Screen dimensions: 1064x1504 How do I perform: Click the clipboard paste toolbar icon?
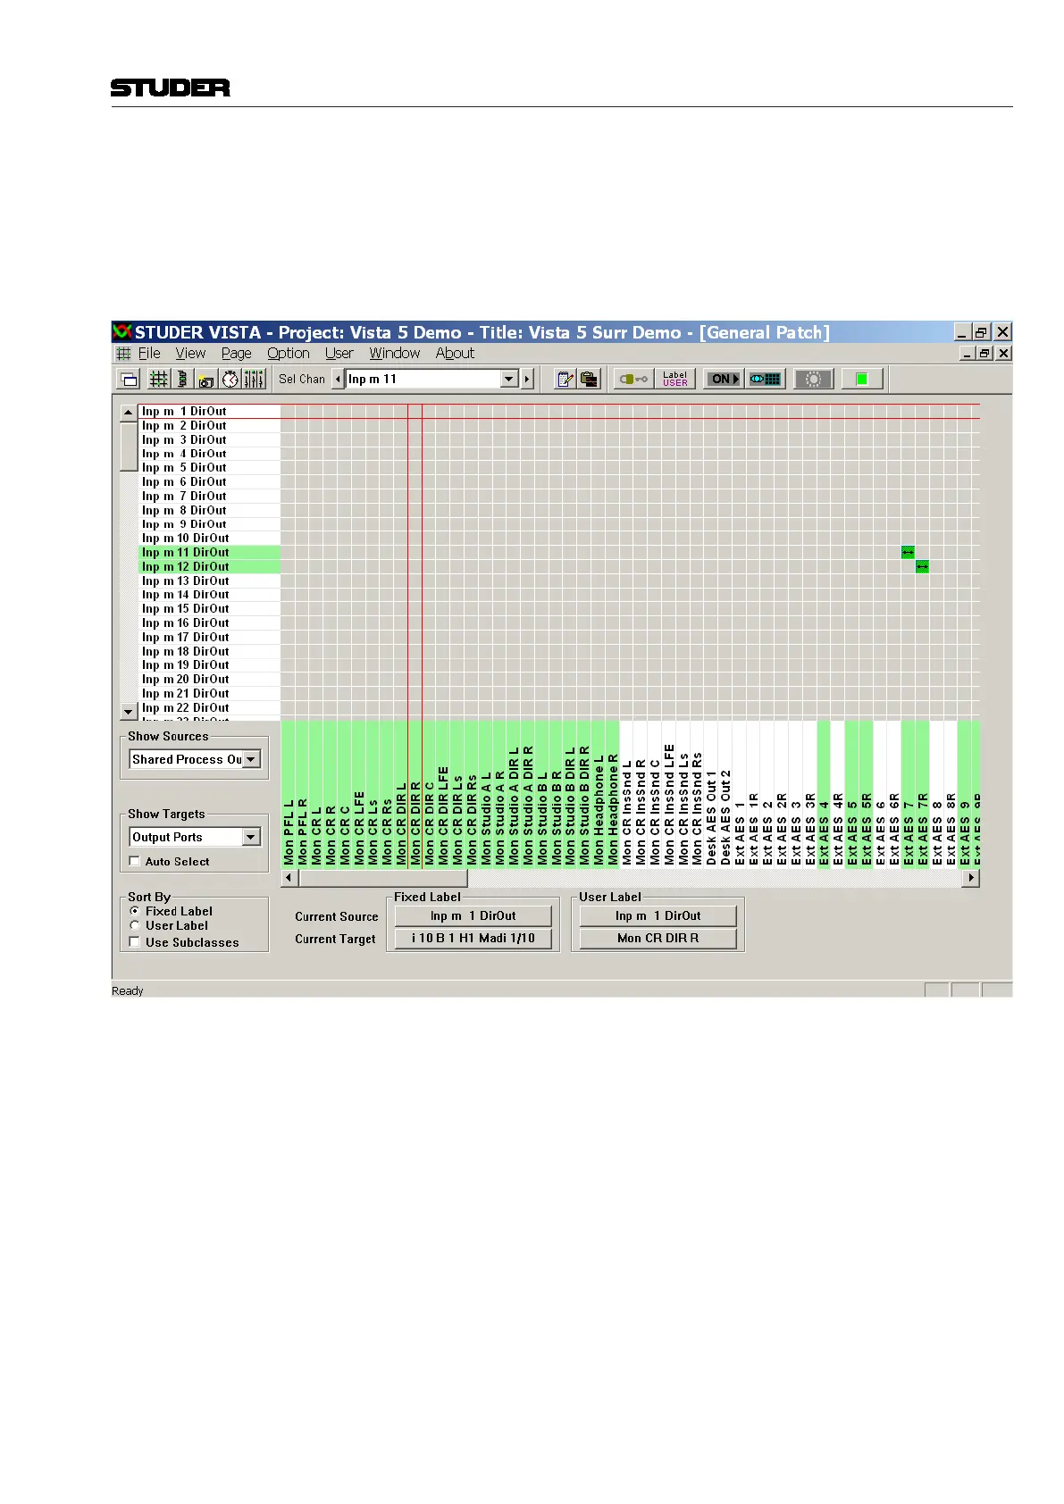[589, 379]
